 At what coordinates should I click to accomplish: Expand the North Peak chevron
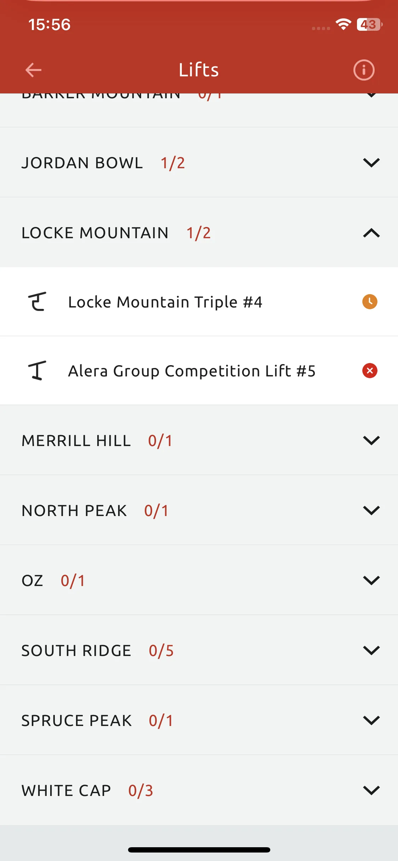[371, 510]
